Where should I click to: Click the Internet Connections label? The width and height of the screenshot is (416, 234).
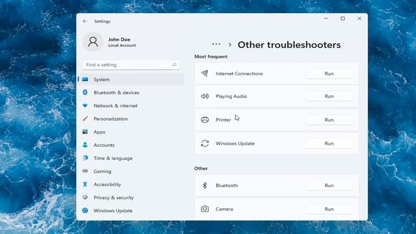pos(239,73)
